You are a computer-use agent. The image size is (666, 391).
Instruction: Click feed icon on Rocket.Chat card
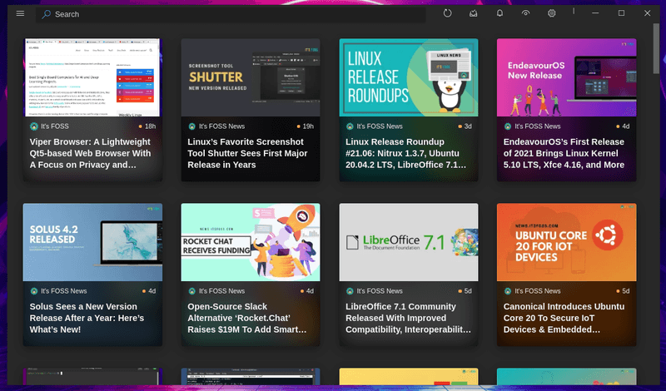coord(192,291)
